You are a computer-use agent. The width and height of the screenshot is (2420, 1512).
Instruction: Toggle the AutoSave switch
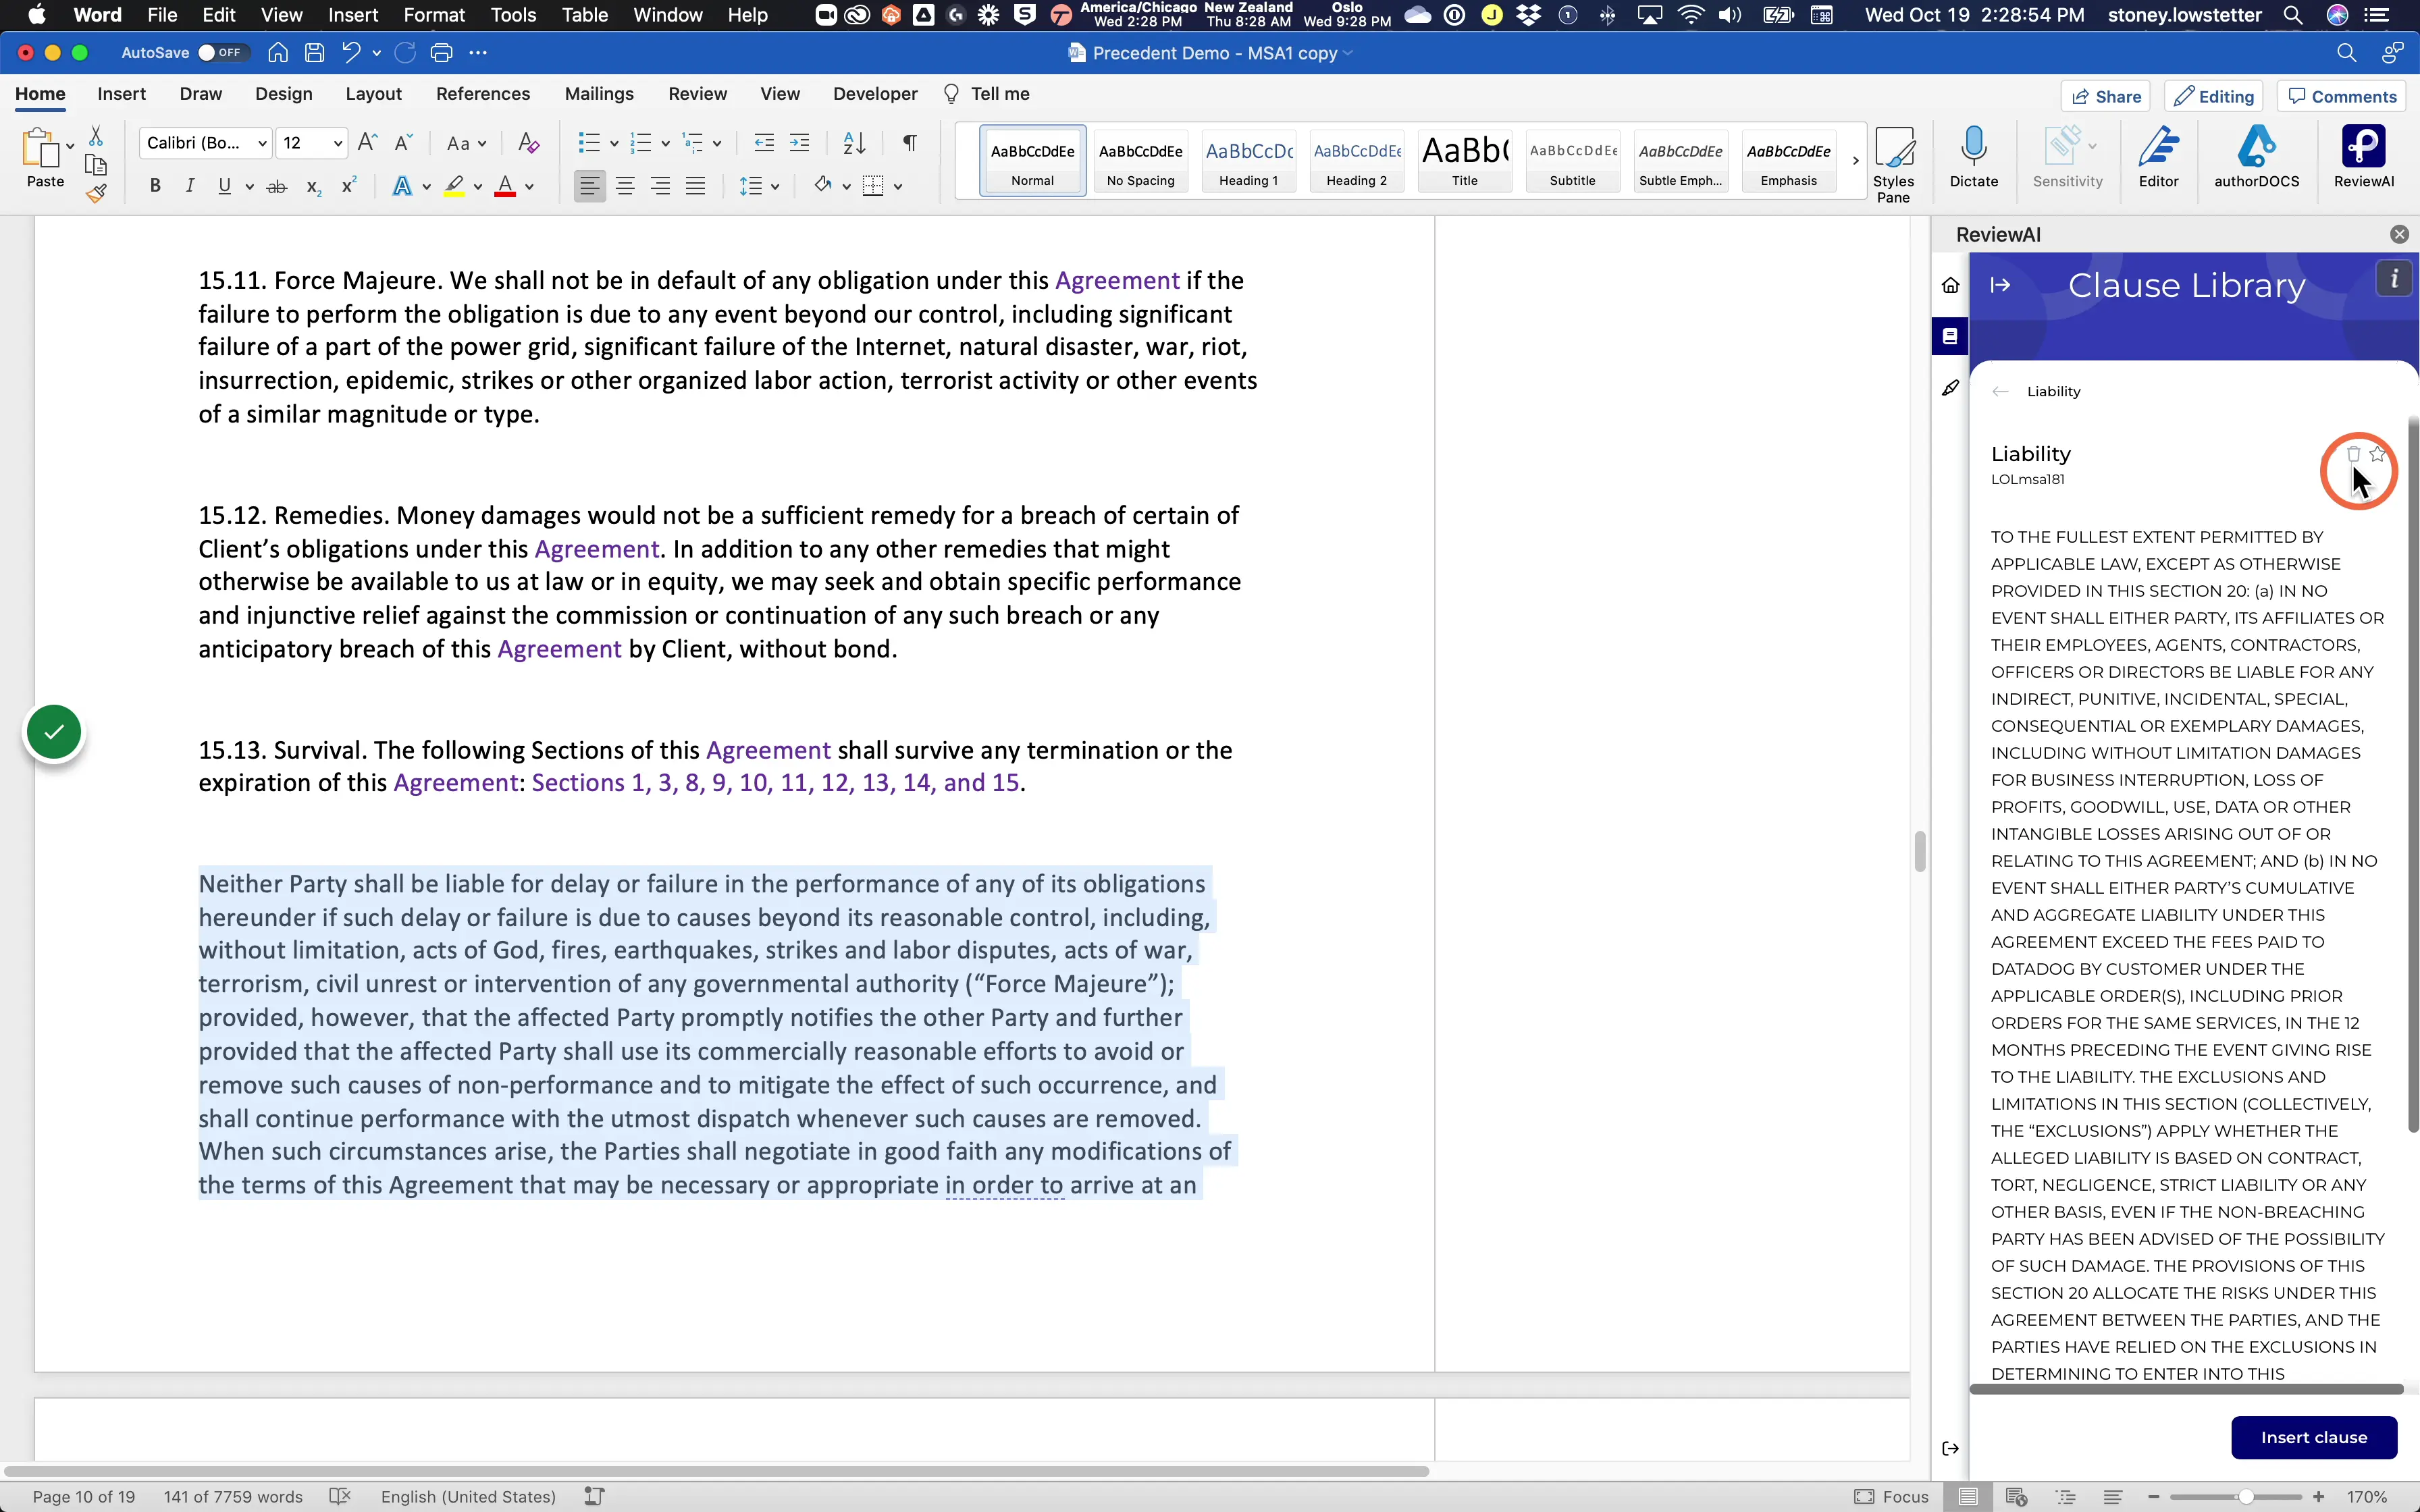(222, 53)
